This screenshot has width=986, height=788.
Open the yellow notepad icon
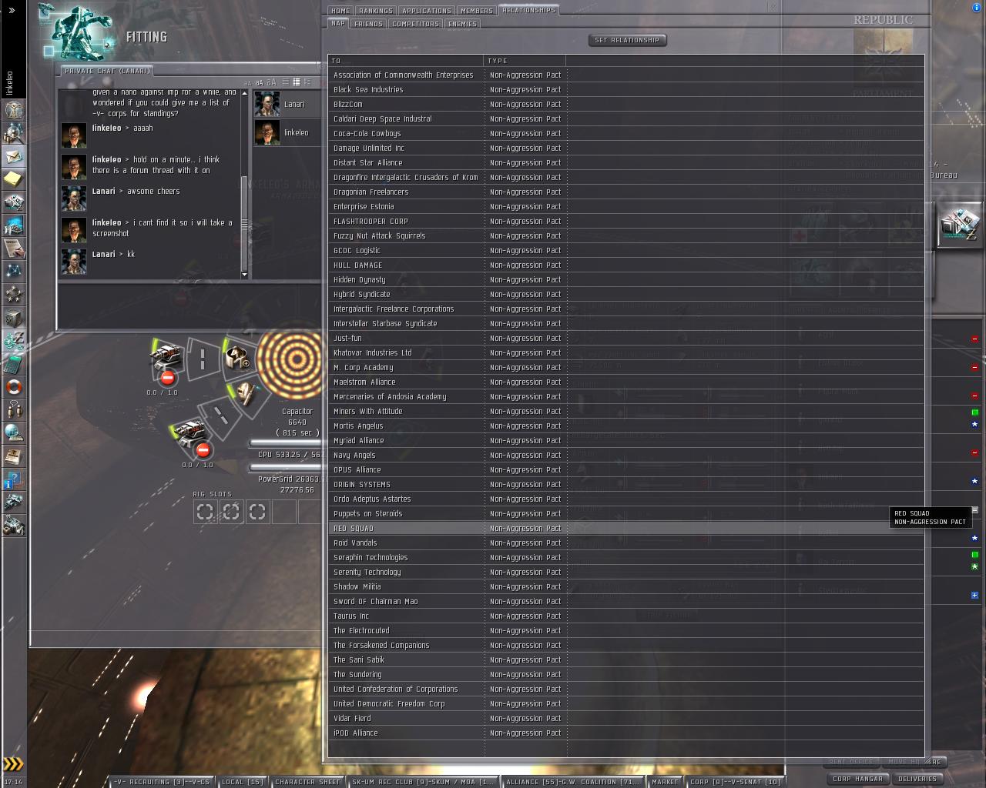14,179
